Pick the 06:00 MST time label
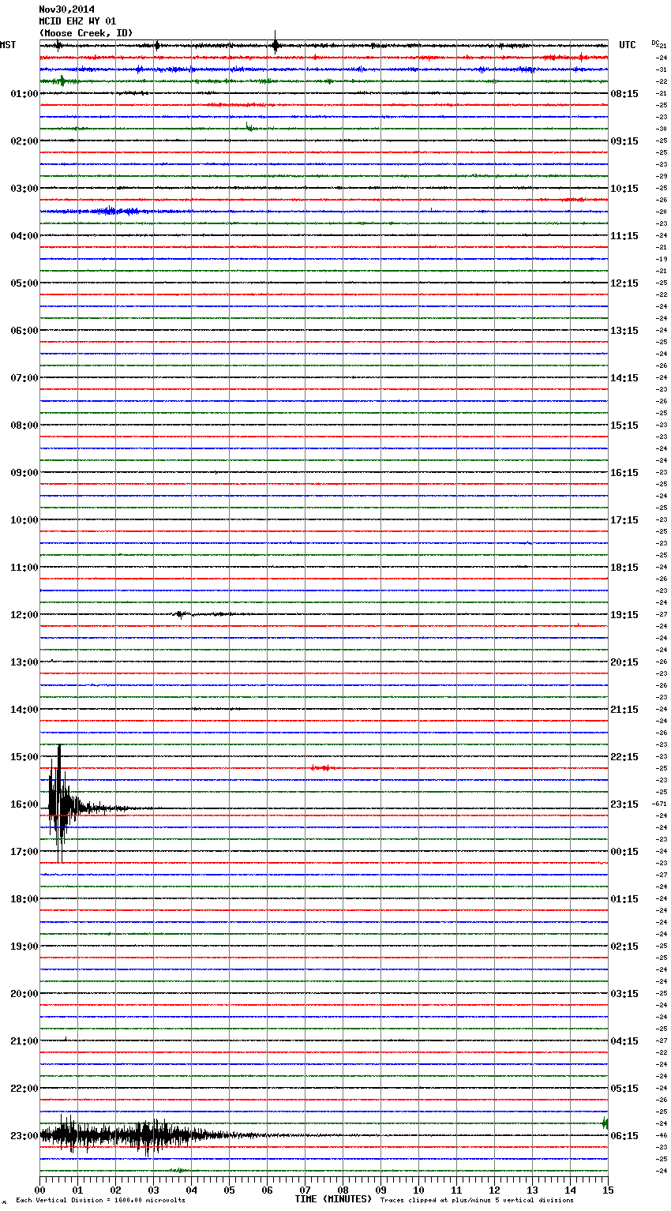 pyautogui.click(x=24, y=331)
